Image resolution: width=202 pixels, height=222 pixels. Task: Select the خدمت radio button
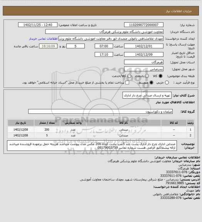[x=147, y=76]
